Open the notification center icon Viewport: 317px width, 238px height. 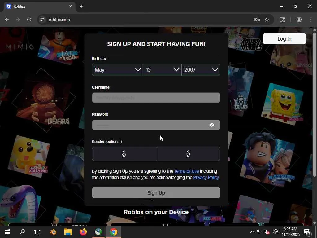pyautogui.click(x=307, y=232)
